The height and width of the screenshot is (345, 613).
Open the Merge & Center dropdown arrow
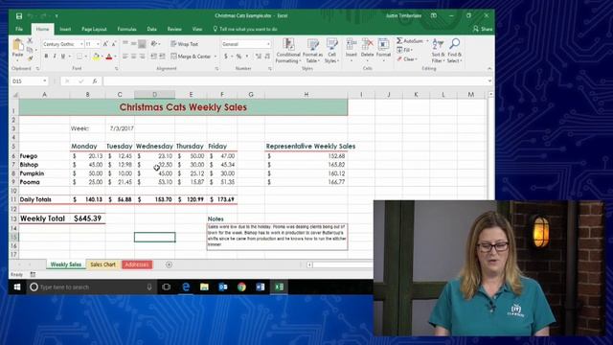coord(216,57)
